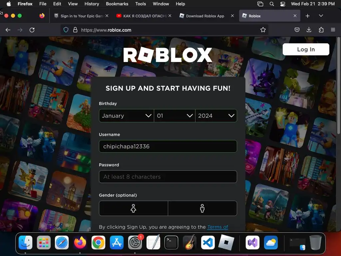Open Finder from the Dock
The height and width of the screenshot is (256, 341).
click(25, 243)
